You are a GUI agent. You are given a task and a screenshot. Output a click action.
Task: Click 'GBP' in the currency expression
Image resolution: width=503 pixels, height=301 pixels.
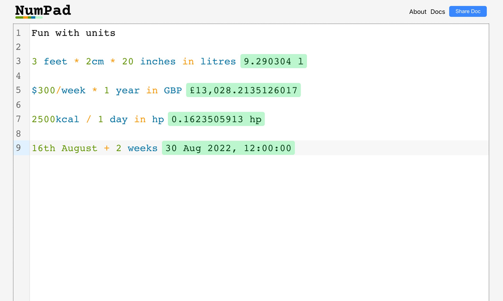(173, 90)
